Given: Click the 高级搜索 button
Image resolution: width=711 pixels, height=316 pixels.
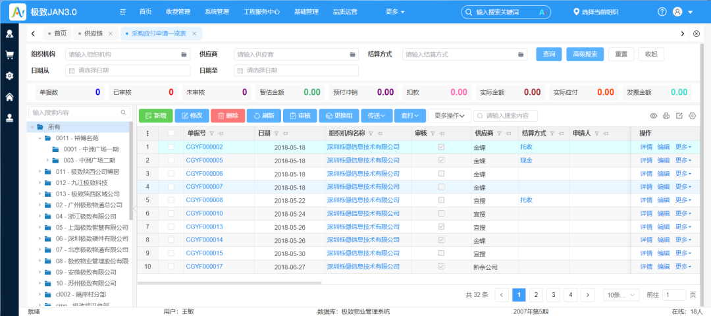Looking at the screenshot, I should 585,54.
